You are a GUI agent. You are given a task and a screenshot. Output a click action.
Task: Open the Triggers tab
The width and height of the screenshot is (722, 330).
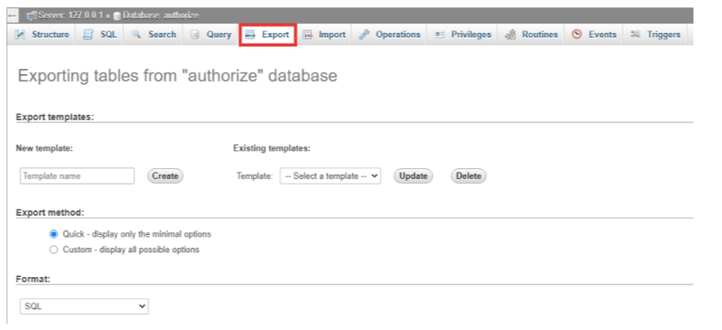coord(655,35)
